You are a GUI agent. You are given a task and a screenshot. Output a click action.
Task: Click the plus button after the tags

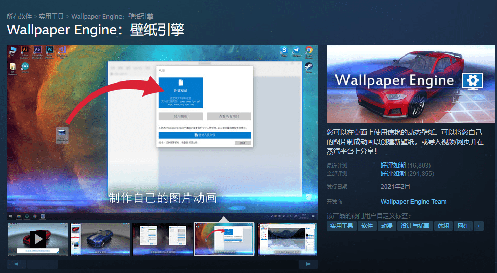[478, 226]
